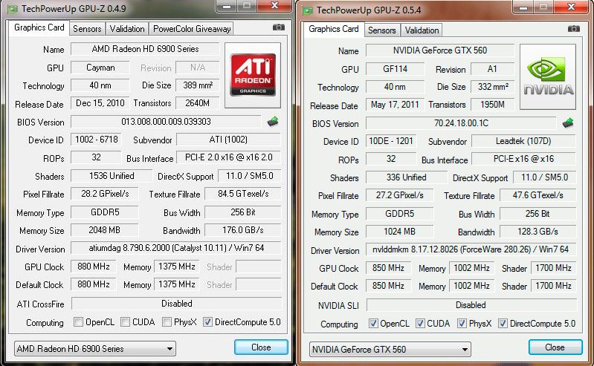Screen dimensions: 594x366
Task: Open the PowerColor Giveaway tab
Action: click(192, 29)
